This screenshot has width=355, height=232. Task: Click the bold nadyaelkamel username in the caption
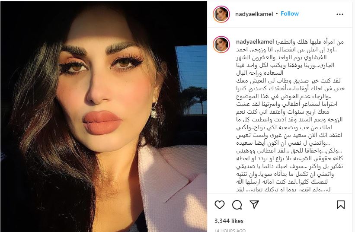tap(255, 42)
